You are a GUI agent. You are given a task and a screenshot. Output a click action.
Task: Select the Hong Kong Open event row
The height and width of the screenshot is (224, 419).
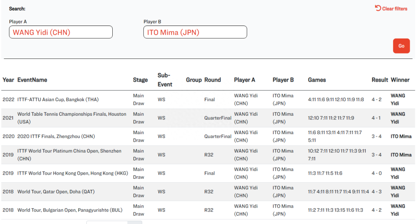[x=208, y=173]
